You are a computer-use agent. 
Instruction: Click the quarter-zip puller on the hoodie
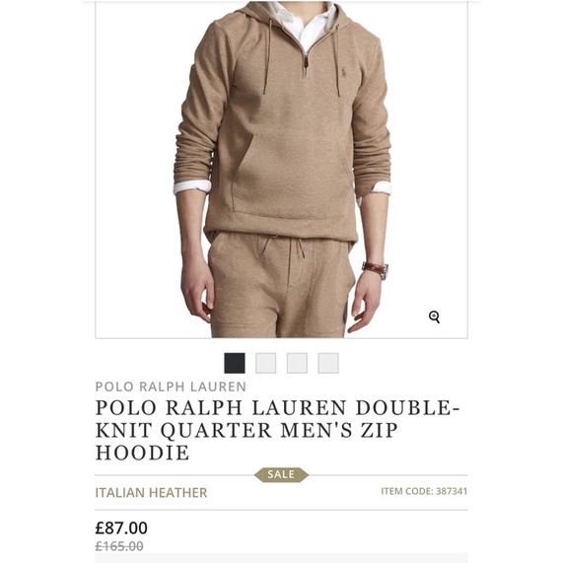(x=307, y=67)
